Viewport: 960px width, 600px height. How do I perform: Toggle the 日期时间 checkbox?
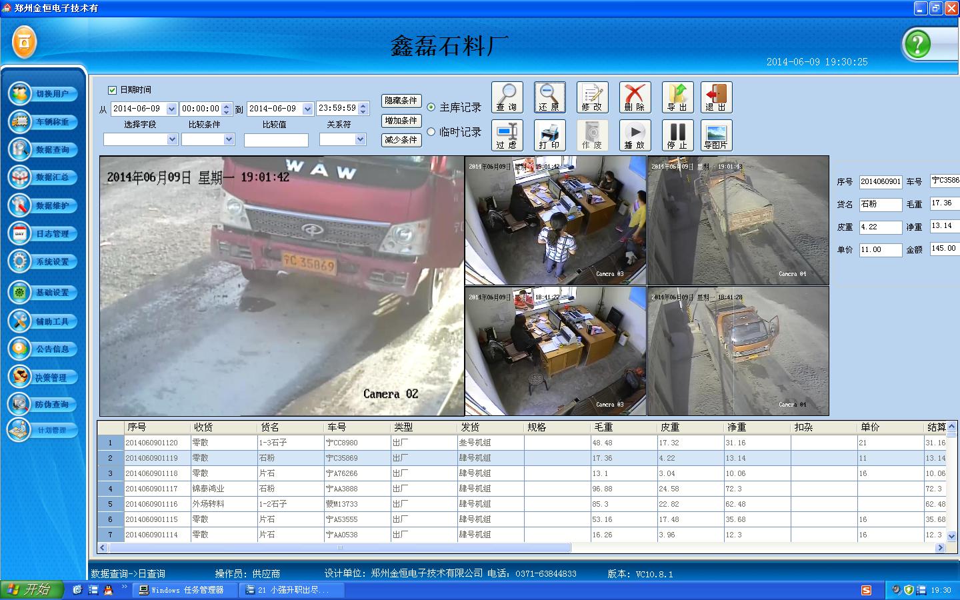click(x=113, y=90)
